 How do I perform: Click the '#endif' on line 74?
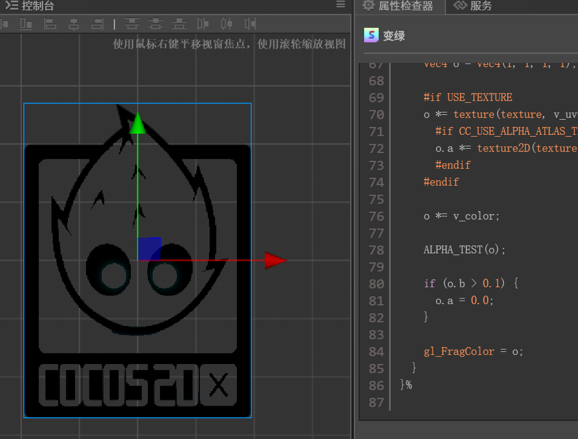coord(441,182)
